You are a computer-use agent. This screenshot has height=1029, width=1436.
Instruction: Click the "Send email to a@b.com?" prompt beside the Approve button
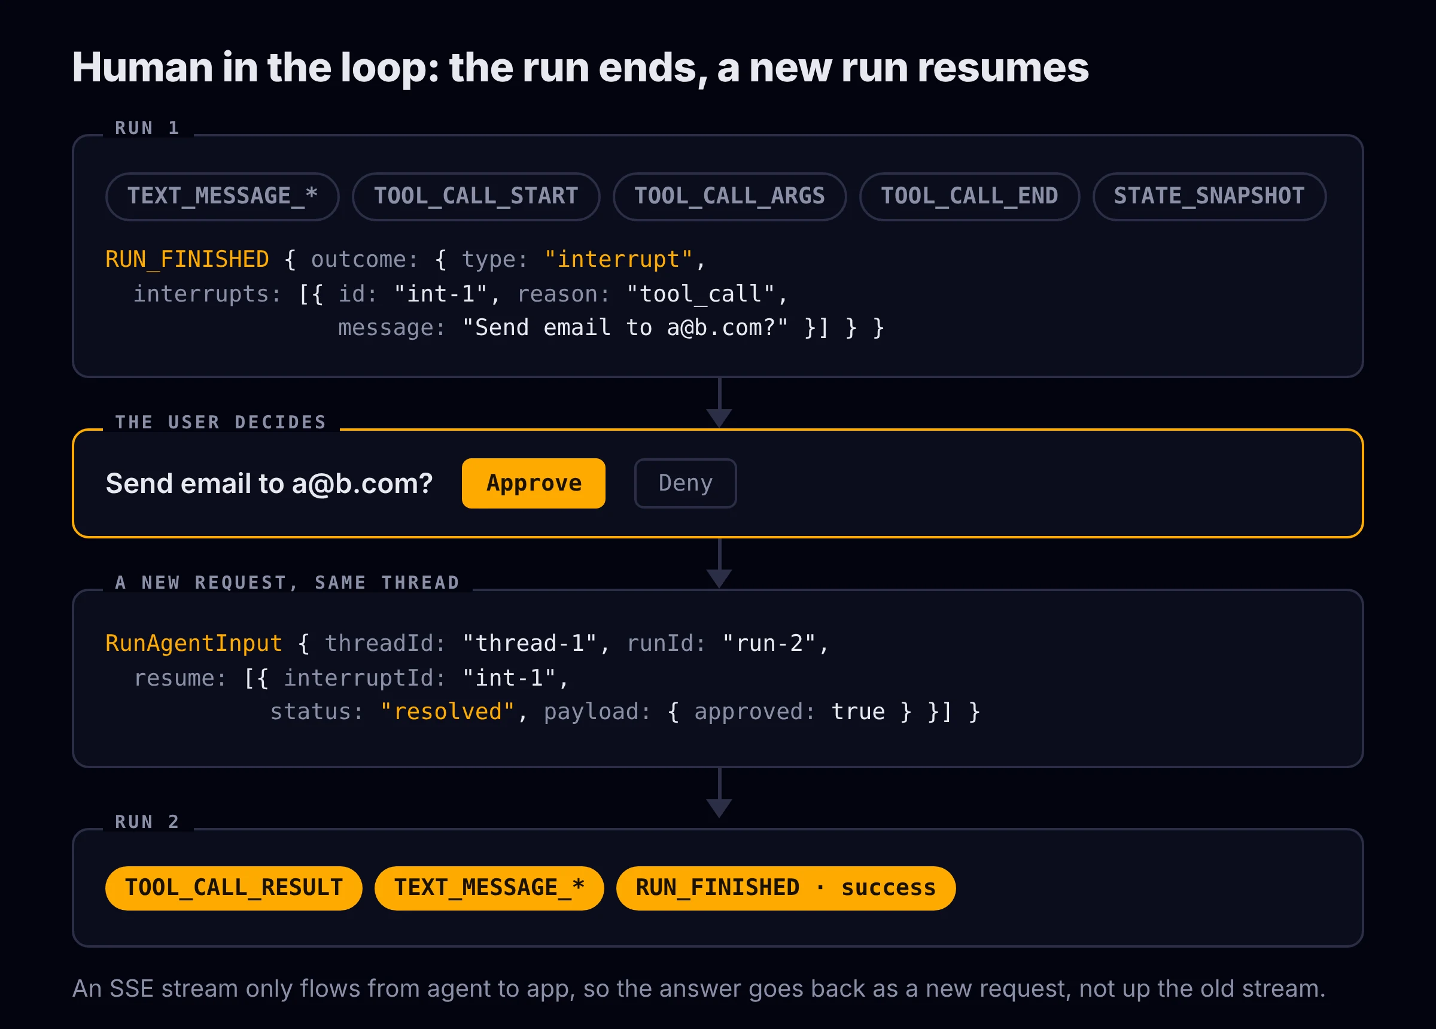pyautogui.click(x=269, y=484)
